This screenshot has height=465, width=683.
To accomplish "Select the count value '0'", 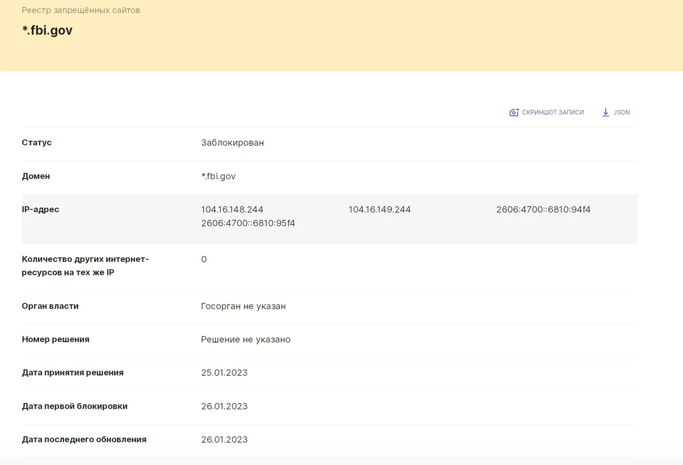I will point(204,260).
